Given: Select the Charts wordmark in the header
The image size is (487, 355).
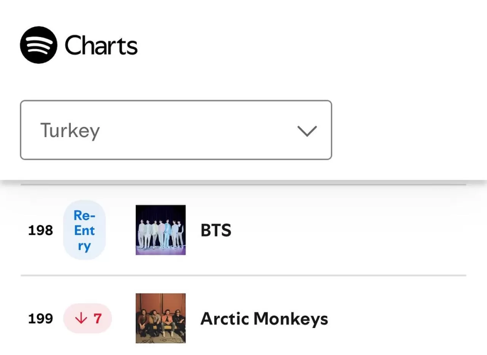Looking at the screenshot, I should tap(101, 46).
